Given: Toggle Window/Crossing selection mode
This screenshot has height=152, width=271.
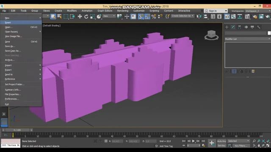Looking at the screenshot, I should [x=72, y=16].
